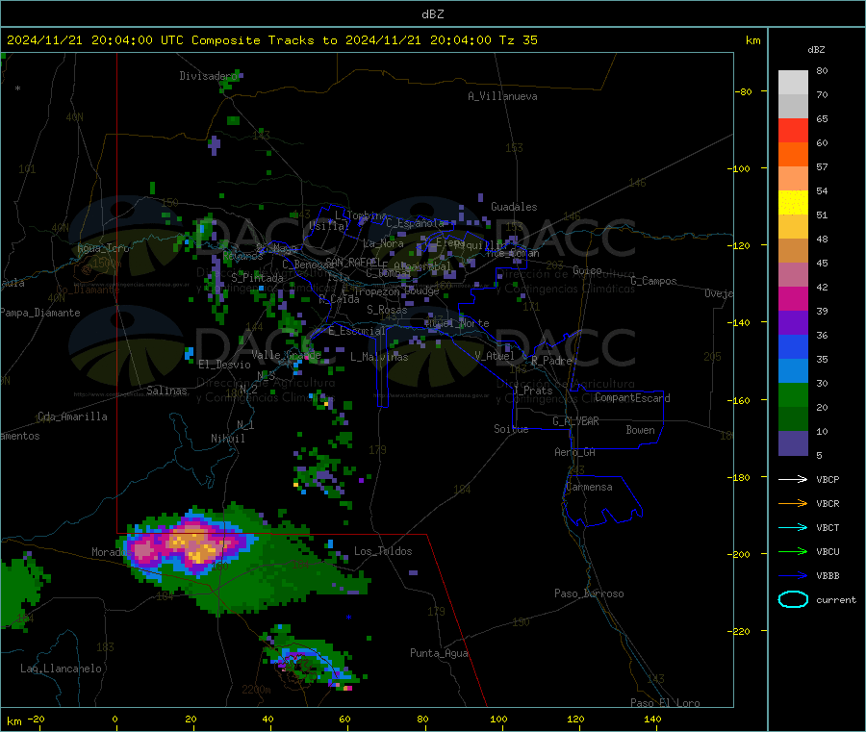Select the yellow dotted legend swatch below 54
This screenshot has height=732, width=866.
[x=793, y=203]
